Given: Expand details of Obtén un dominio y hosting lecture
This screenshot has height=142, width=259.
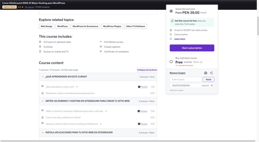Looking at the screenshot, I should [x=106, y=111].
